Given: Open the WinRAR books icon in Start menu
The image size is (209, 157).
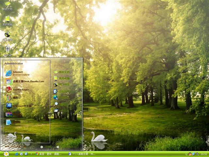Looking at the screenshot, I should [9, 114].
